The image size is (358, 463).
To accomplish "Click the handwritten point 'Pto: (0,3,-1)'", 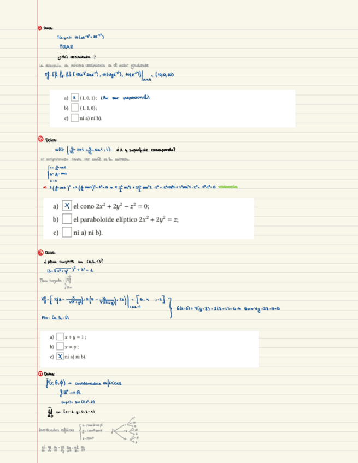I will [55, 318].
